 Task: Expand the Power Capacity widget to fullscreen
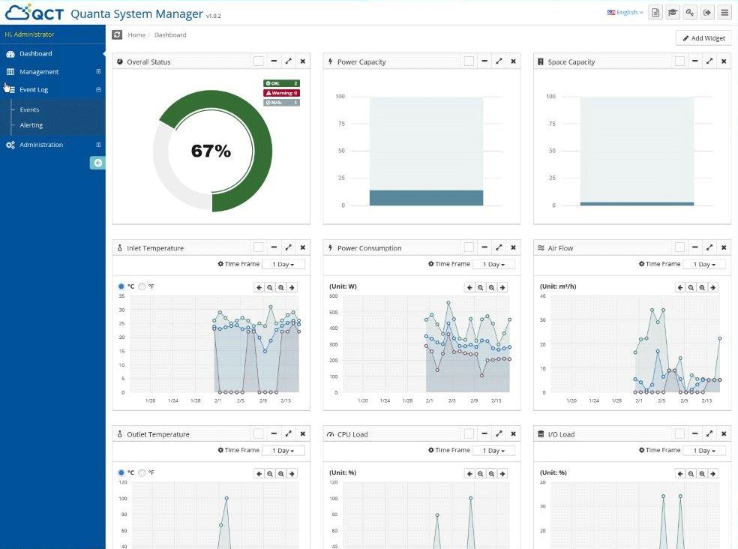(499, 61)
